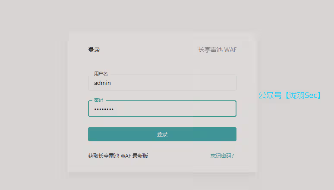Click the right edge of 登录 button
334x190 pixels.
(233, 134)
